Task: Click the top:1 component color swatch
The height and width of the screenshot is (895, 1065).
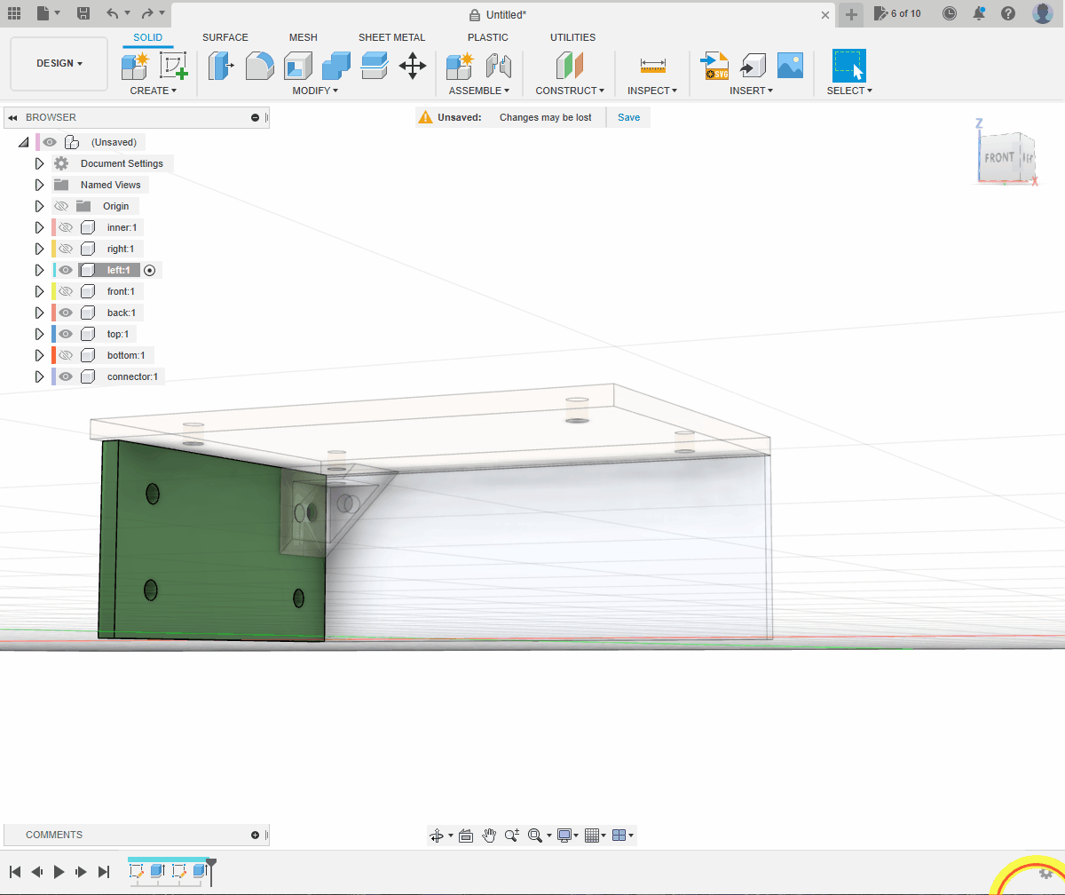Action: (x=53, y=334)
